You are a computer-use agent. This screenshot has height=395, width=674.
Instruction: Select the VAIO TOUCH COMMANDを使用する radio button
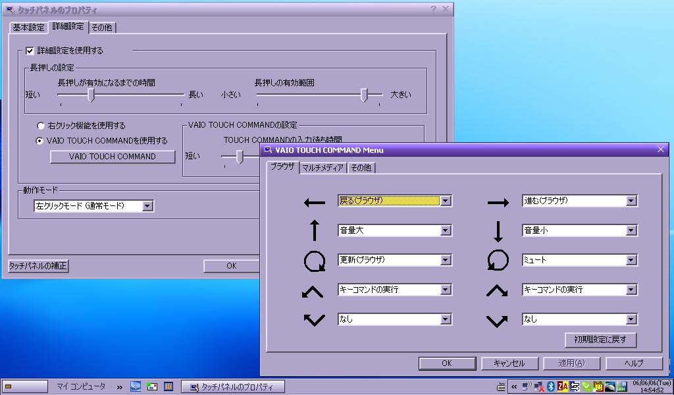[x=39, y=141]
